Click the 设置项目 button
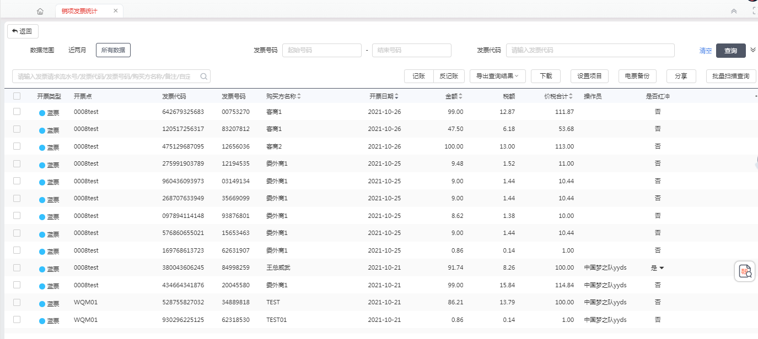This screenshot has width=758, height=339. coord(589,76)
